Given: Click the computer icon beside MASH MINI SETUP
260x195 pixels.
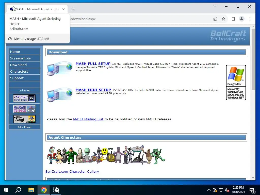Looking at the screenshot, I should tap(59, 95).
